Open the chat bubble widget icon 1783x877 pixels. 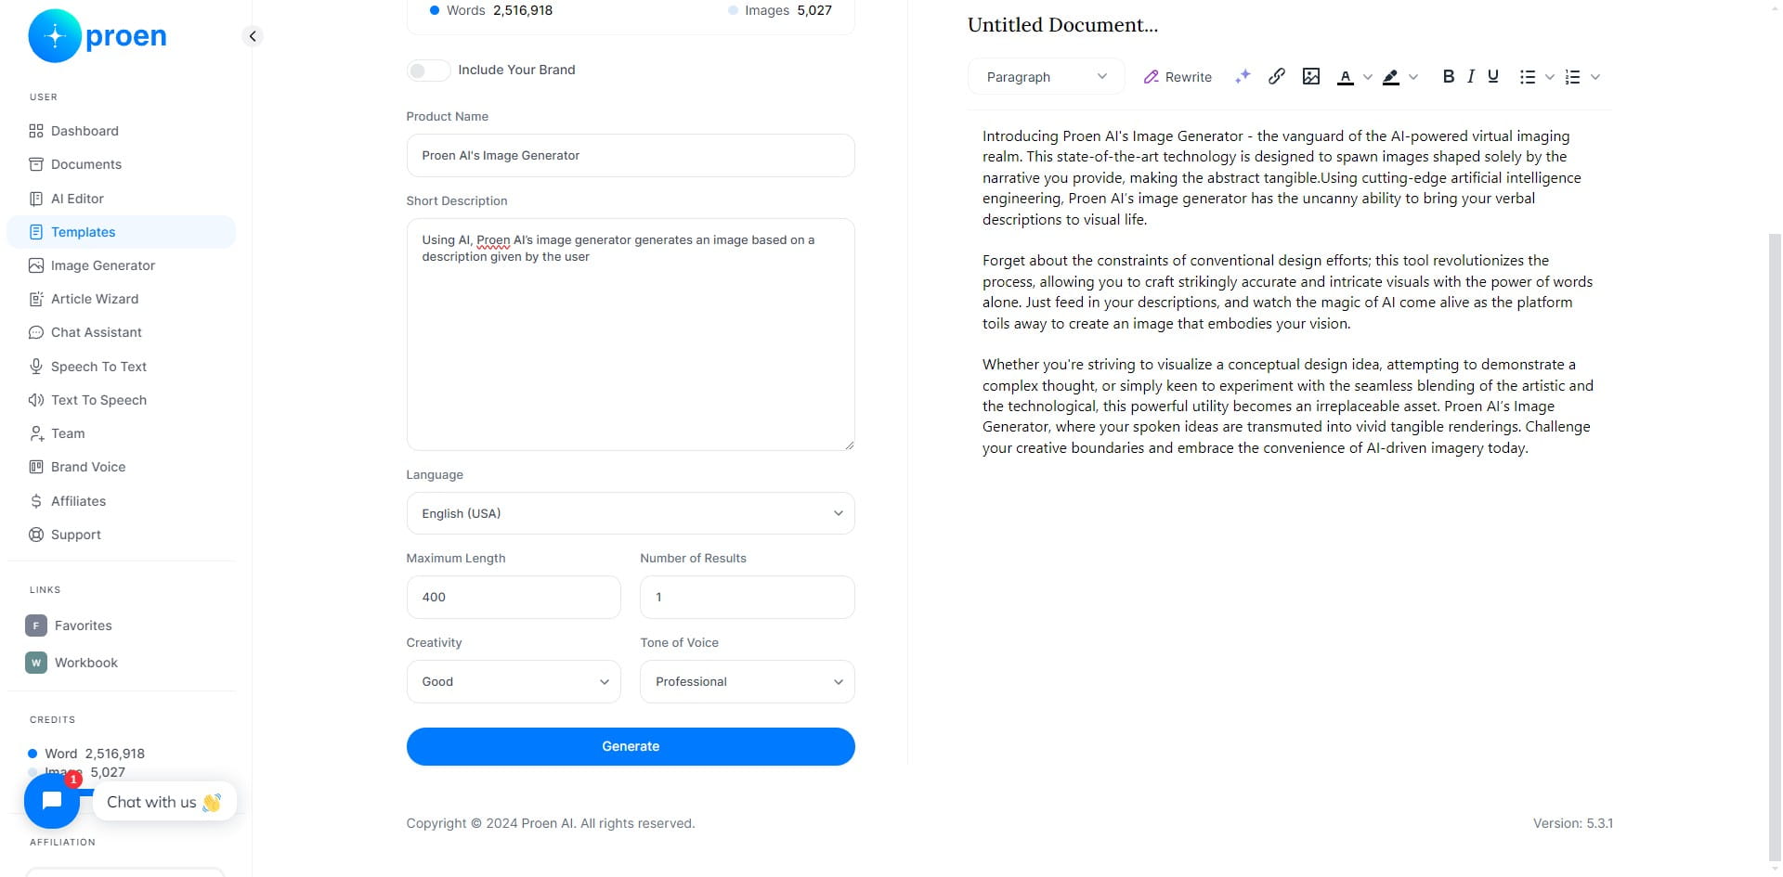pos(52,800)
